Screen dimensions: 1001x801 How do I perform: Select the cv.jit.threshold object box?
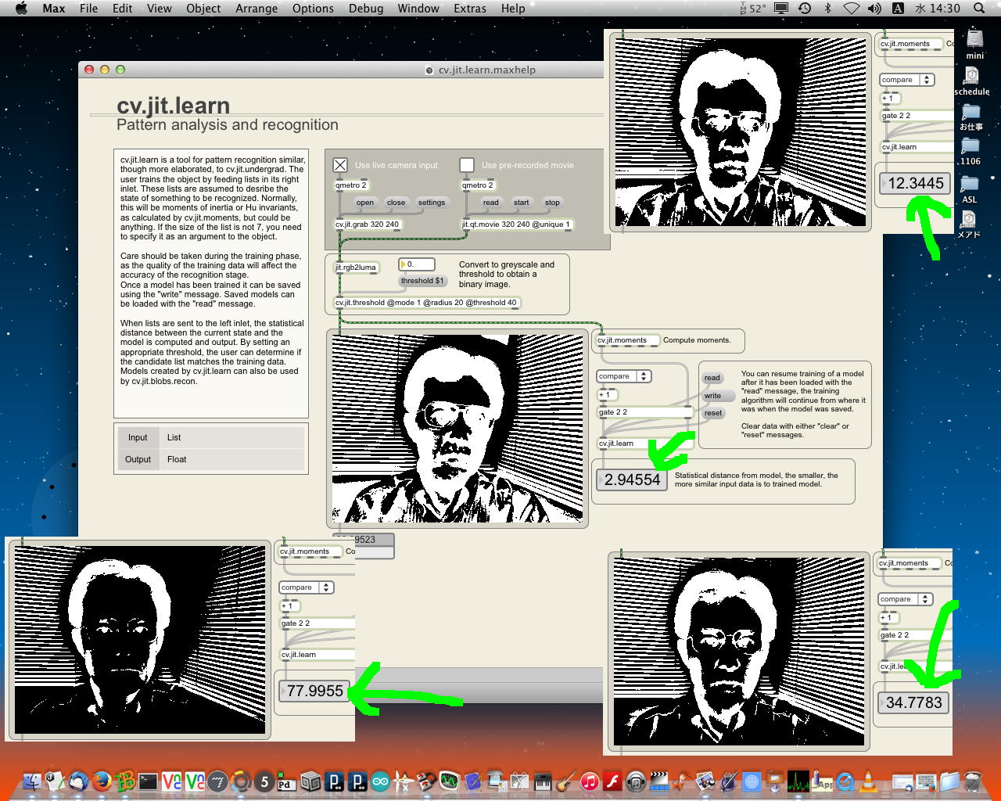[427, 303]
